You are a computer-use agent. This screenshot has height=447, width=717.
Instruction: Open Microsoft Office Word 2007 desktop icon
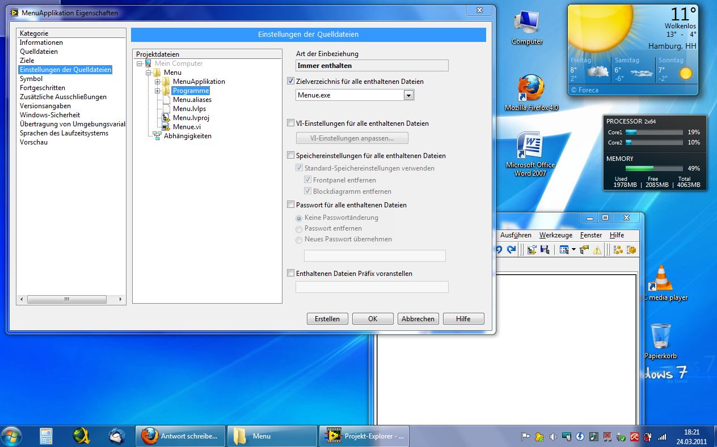[530, 154]
